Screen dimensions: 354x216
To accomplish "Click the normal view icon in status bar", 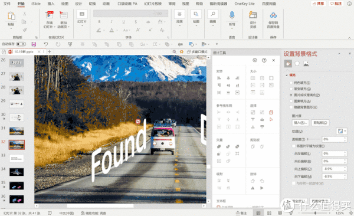I will coord(258,213).
